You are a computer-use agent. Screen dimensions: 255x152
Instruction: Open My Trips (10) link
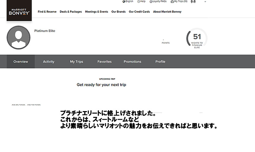coord(181,1)
